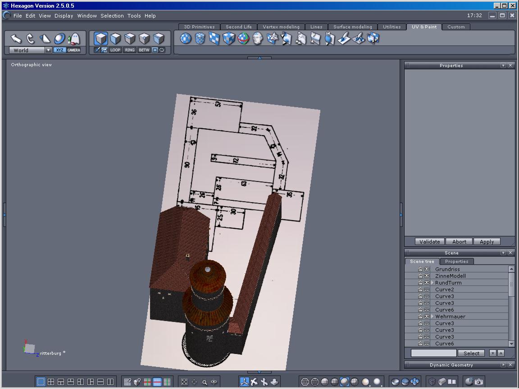Switch to single-view layout icon
This screenshot has height=389, width=519.
point(41,382)
